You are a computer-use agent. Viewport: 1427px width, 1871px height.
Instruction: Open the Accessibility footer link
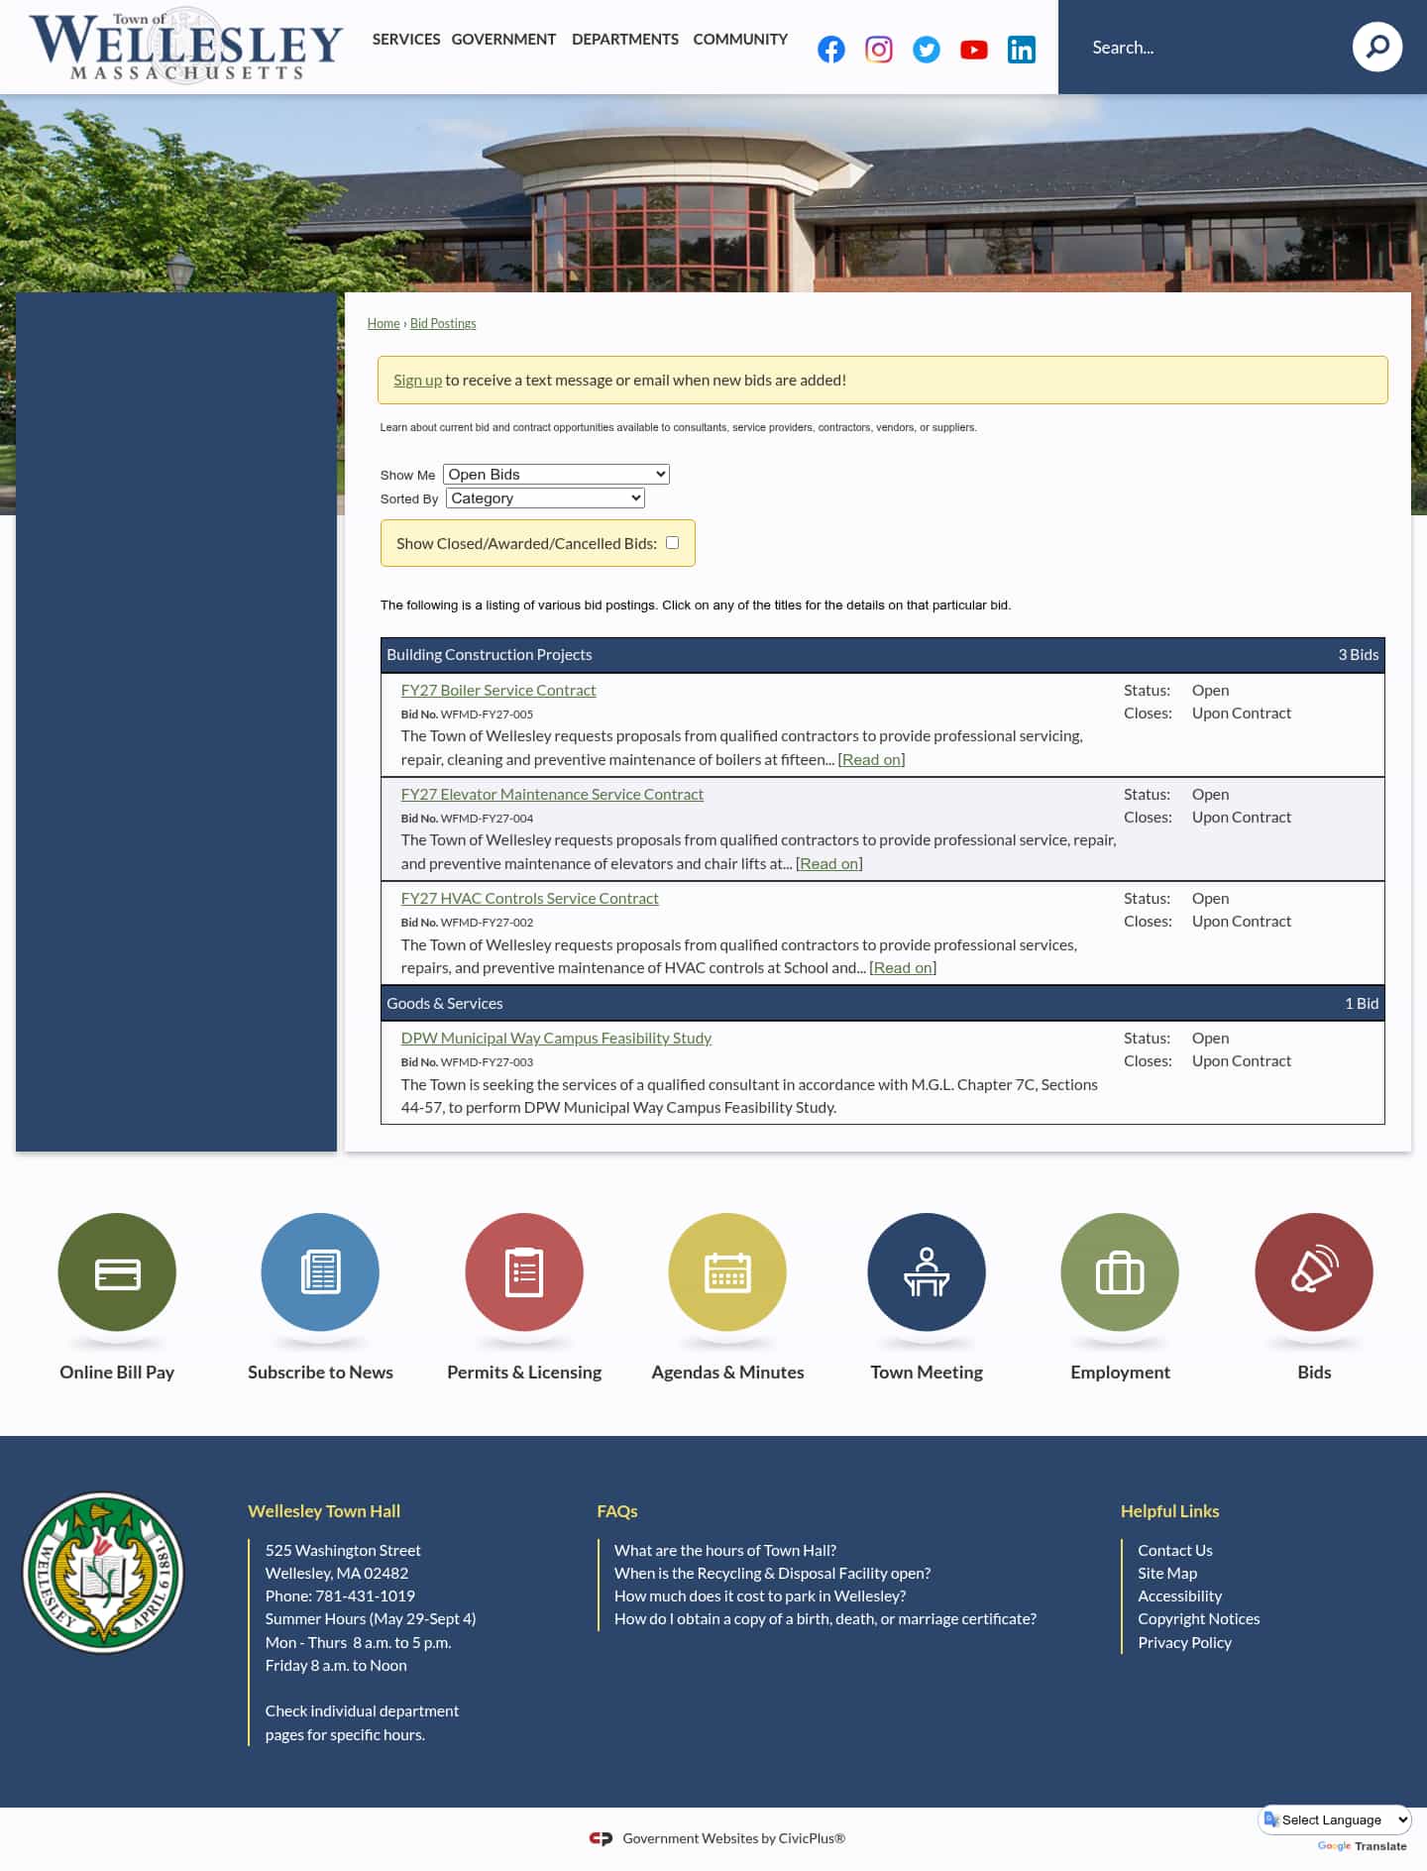click(x=1179, y=1596)
